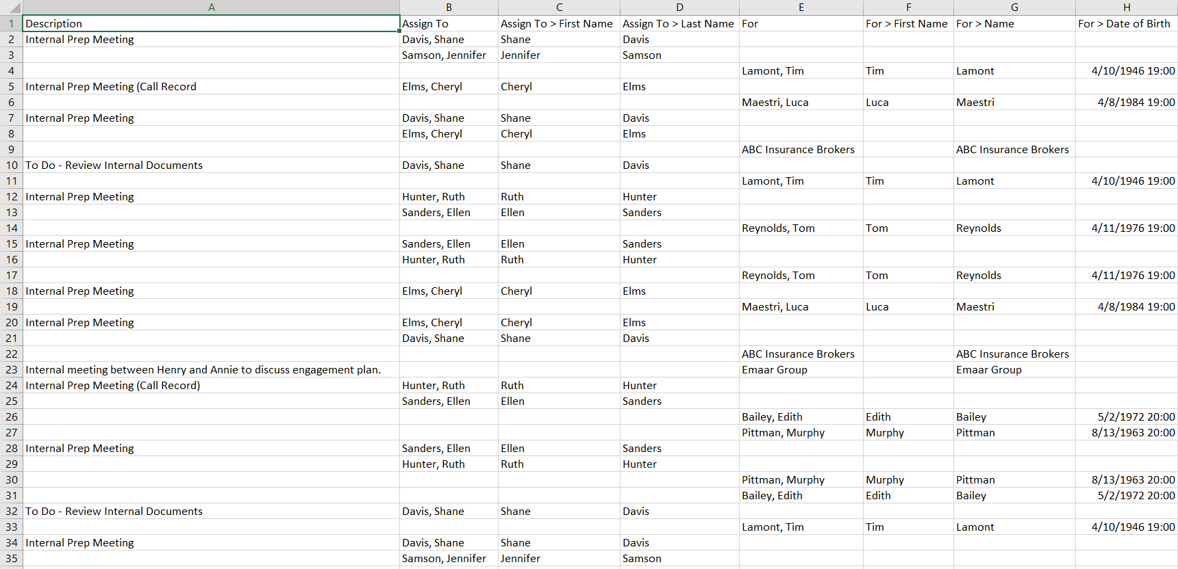The width and height of the screenshot is (1178, 569).
Task: Click the Select All corner box
Action: [11, 8]
